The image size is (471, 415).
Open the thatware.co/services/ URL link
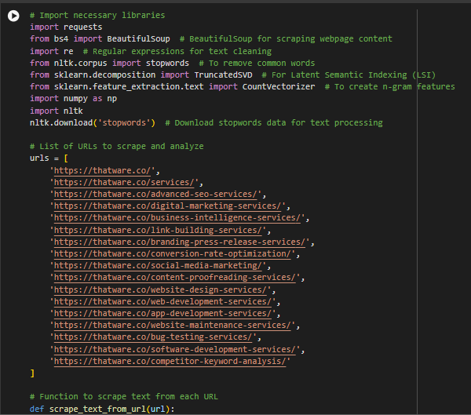pos(124,182)
